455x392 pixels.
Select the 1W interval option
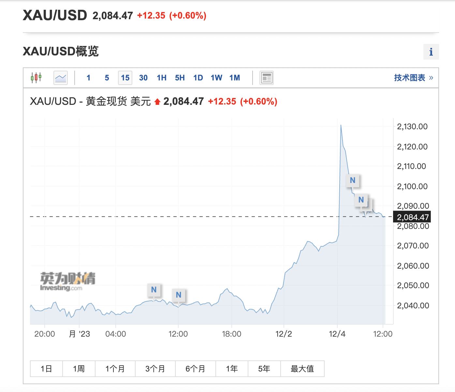(216, 78)
